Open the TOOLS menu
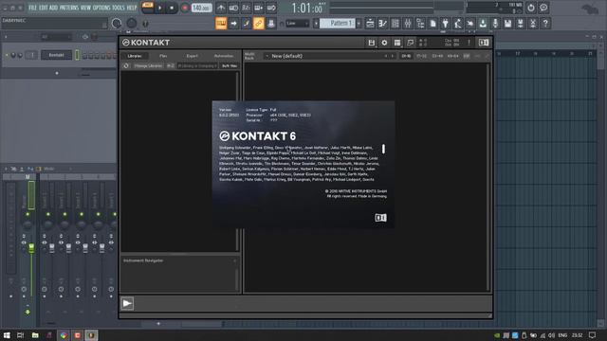 pyautogui.click(x=119, y=8)
